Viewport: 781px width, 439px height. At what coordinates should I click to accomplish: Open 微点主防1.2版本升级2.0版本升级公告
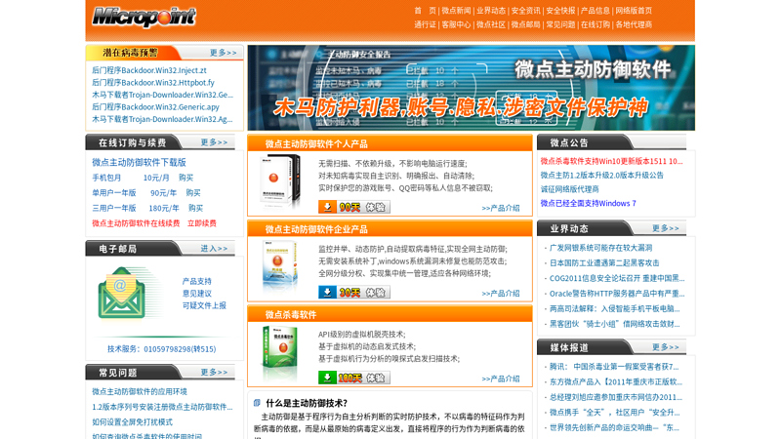(601, 176)
